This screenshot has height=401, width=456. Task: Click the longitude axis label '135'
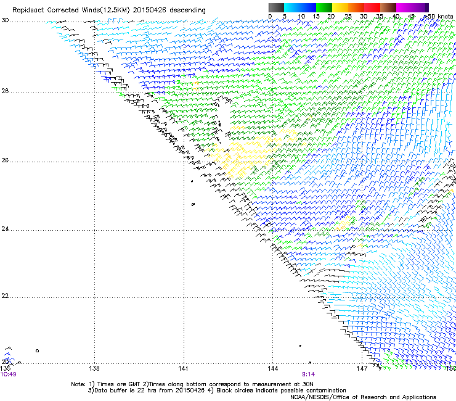pos(5,368)
